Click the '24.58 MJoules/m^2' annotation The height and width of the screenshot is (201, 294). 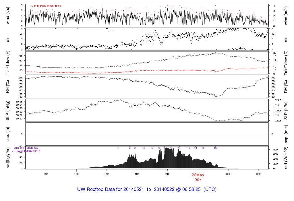[28, 151]
